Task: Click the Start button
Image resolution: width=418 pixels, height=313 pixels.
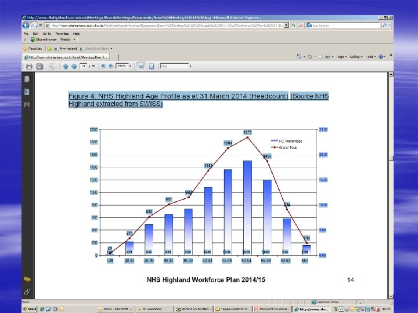Action: 30,309
